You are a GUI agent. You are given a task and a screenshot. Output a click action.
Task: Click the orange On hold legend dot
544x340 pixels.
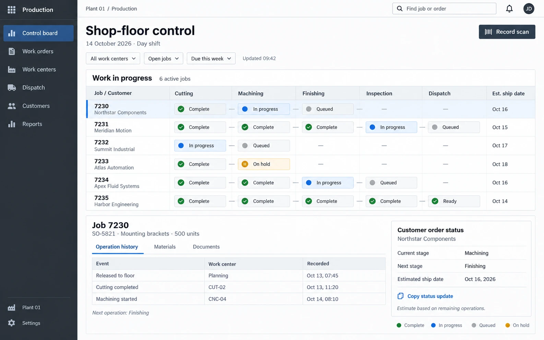(508, 325)
